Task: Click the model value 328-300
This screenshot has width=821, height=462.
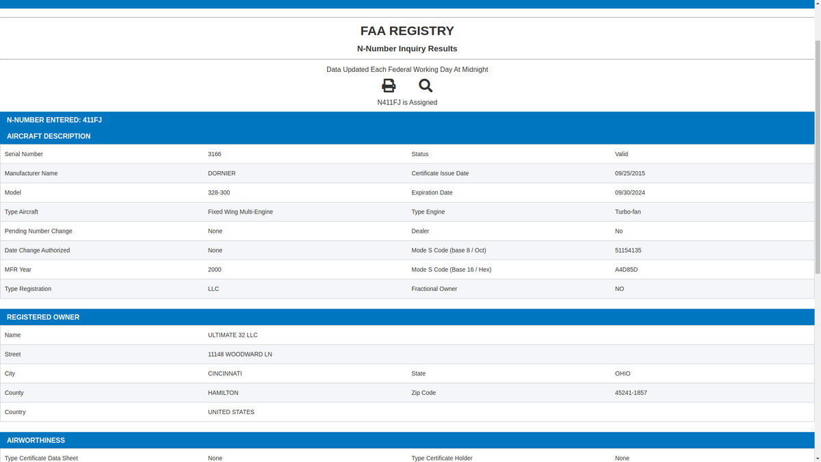Action: 219,192
